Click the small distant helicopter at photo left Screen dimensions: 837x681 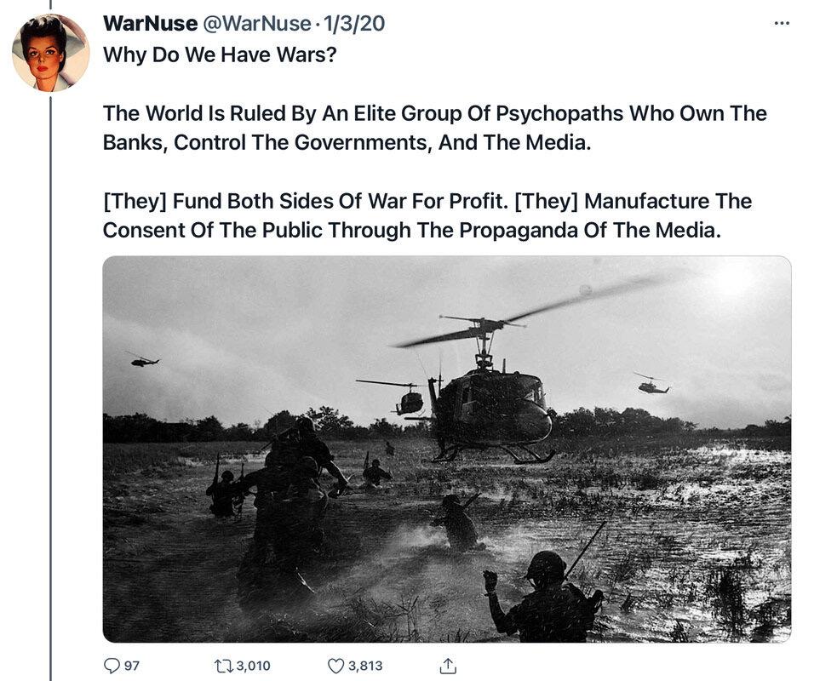(x=143, y=360)
